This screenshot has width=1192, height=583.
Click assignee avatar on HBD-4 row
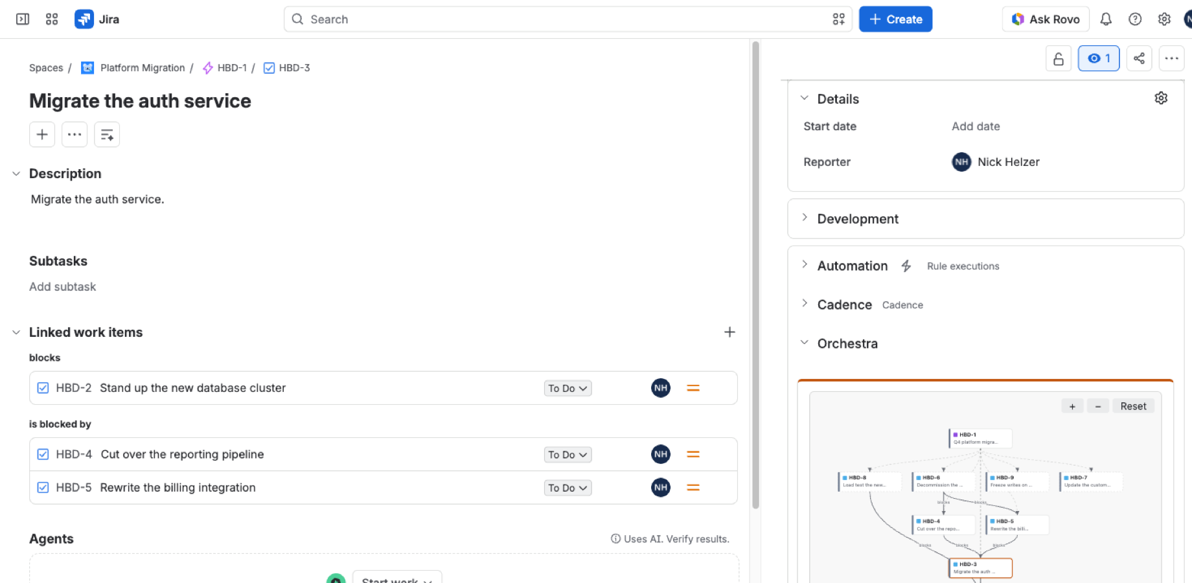tap(661, 454)
